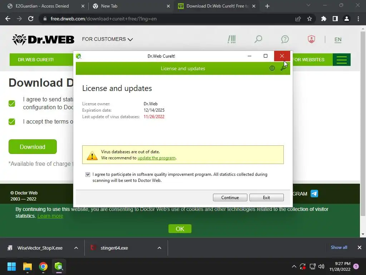Screen dimensions: 366x275
Task: Uncheck 'I accept the terms' checkbox
Action: click(x=12, y=122)
